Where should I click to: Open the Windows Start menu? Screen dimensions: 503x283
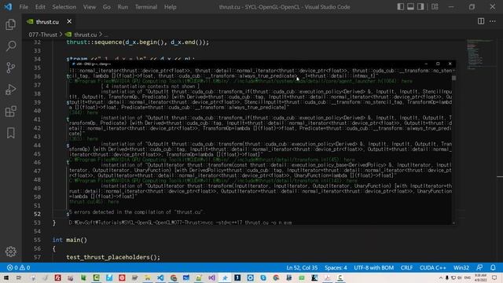(6, 277)
